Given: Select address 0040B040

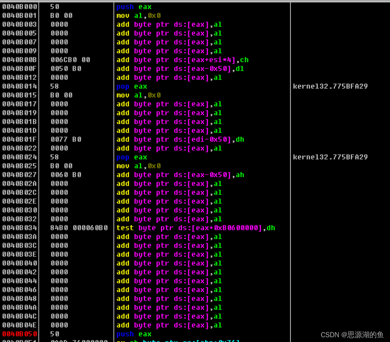Looking at the screenshot, I should [19, 263].
